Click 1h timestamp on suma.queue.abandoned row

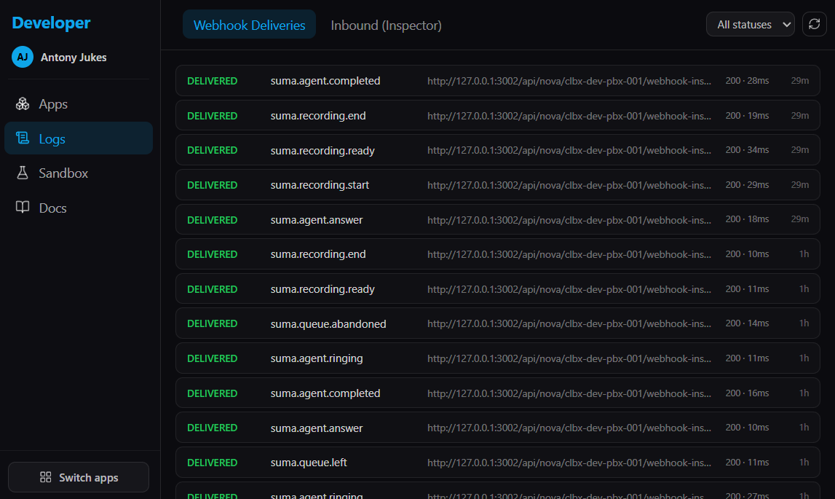coord(804,323)
